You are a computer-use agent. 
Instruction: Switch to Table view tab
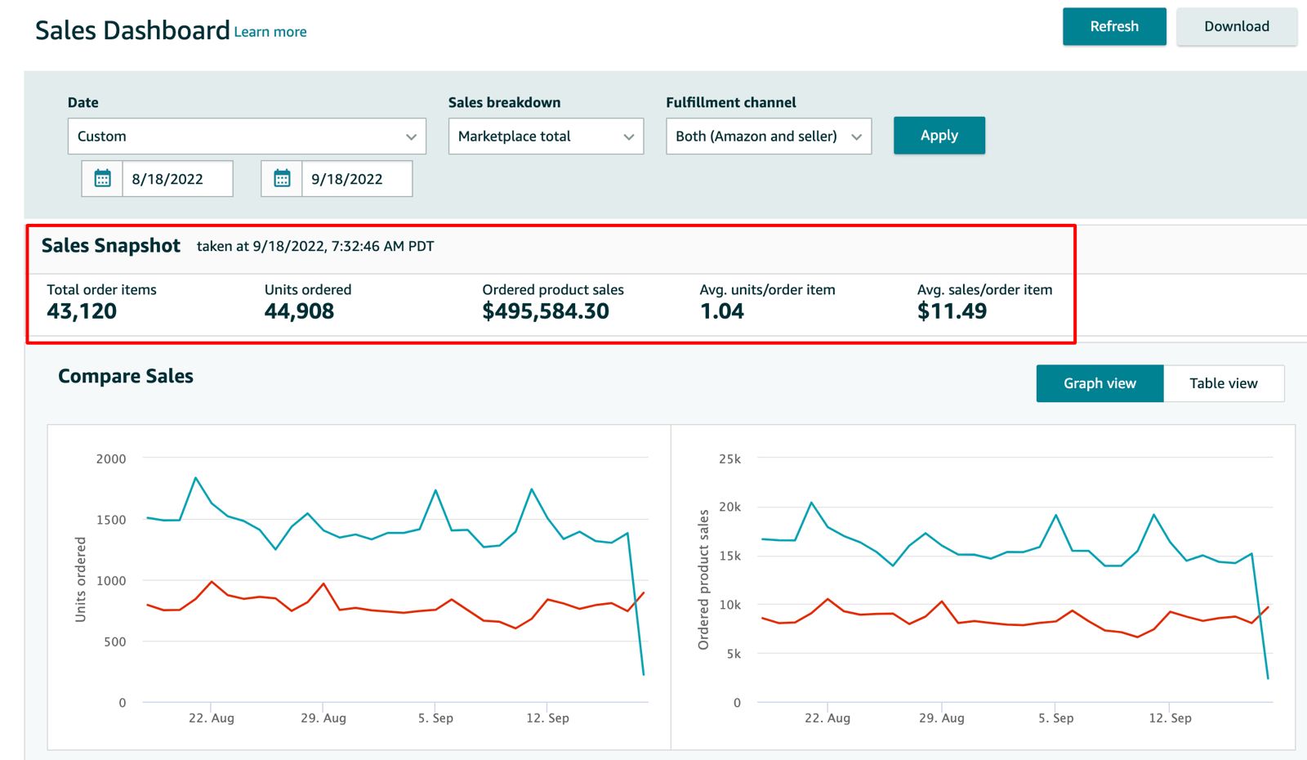[1224, 383]
